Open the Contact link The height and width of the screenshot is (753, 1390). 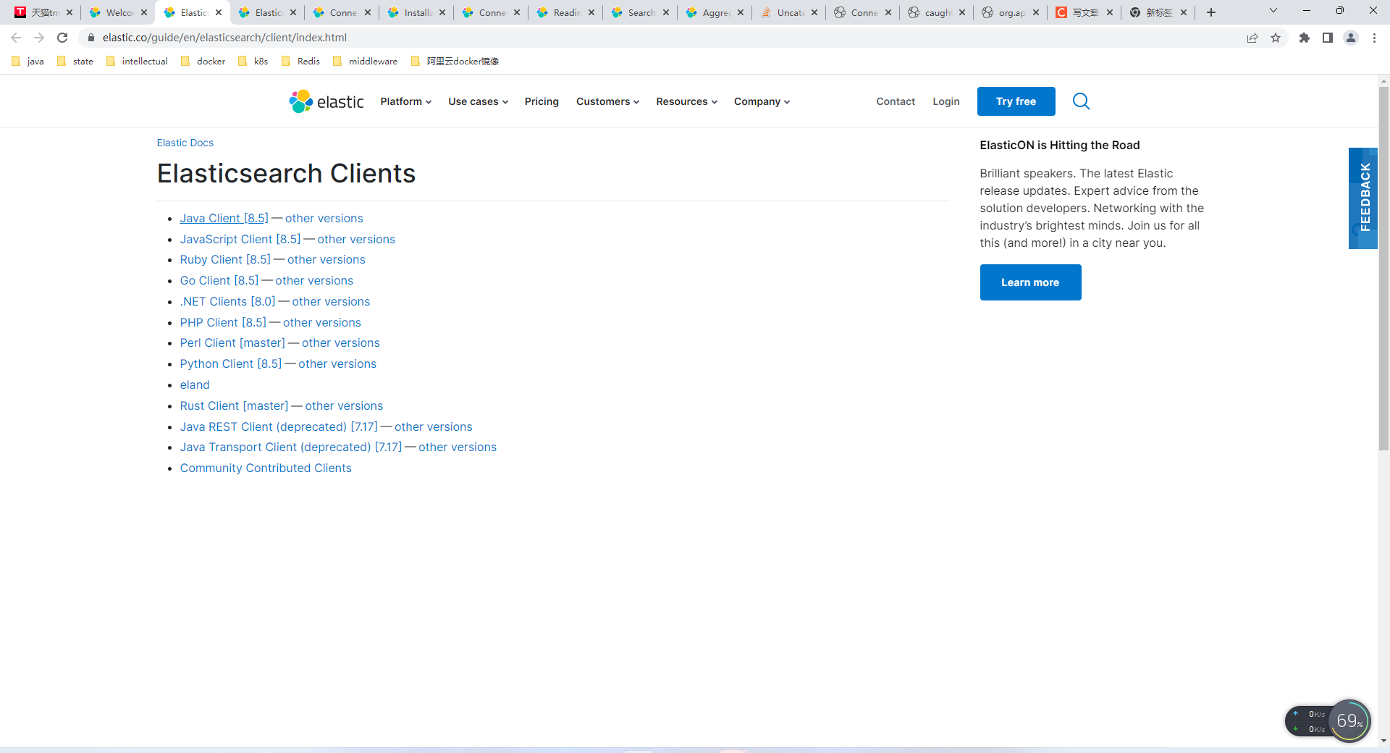pos(896,101)
